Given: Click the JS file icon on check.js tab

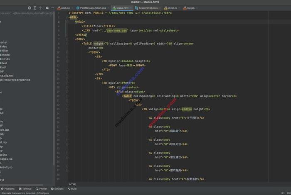Looking at the screenshot, I should coord(166,8).
